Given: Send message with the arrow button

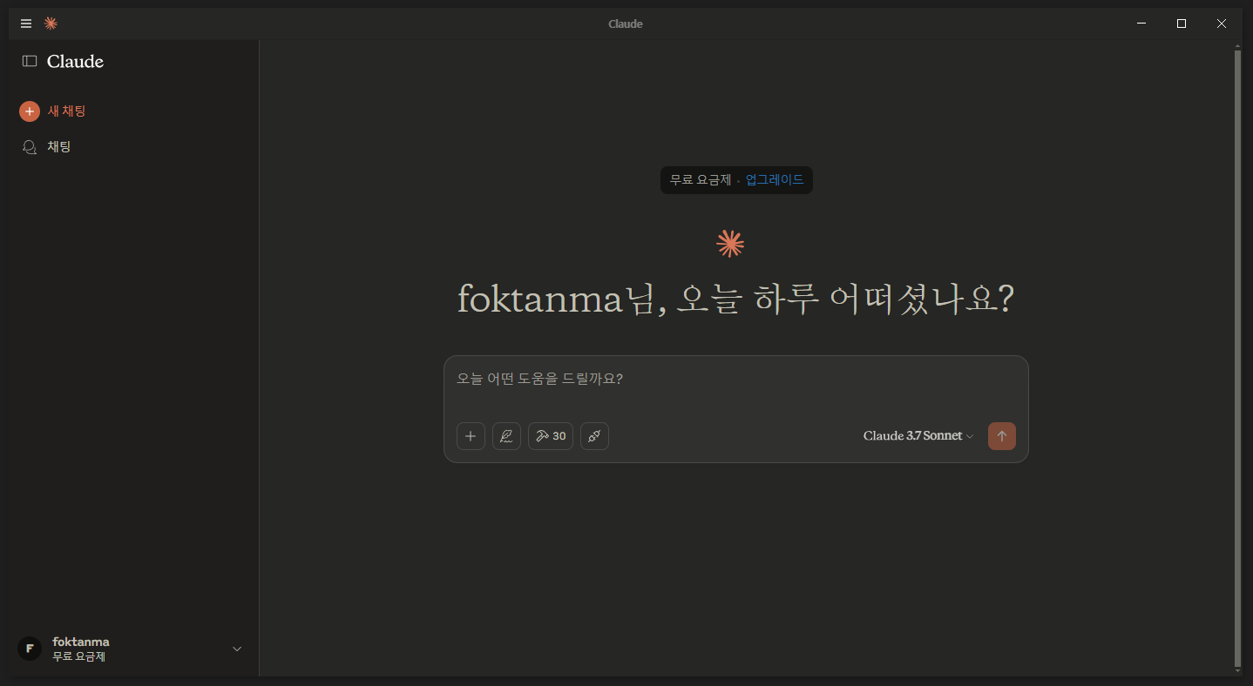Looking at the screenshot, I should pos(1002,436).
